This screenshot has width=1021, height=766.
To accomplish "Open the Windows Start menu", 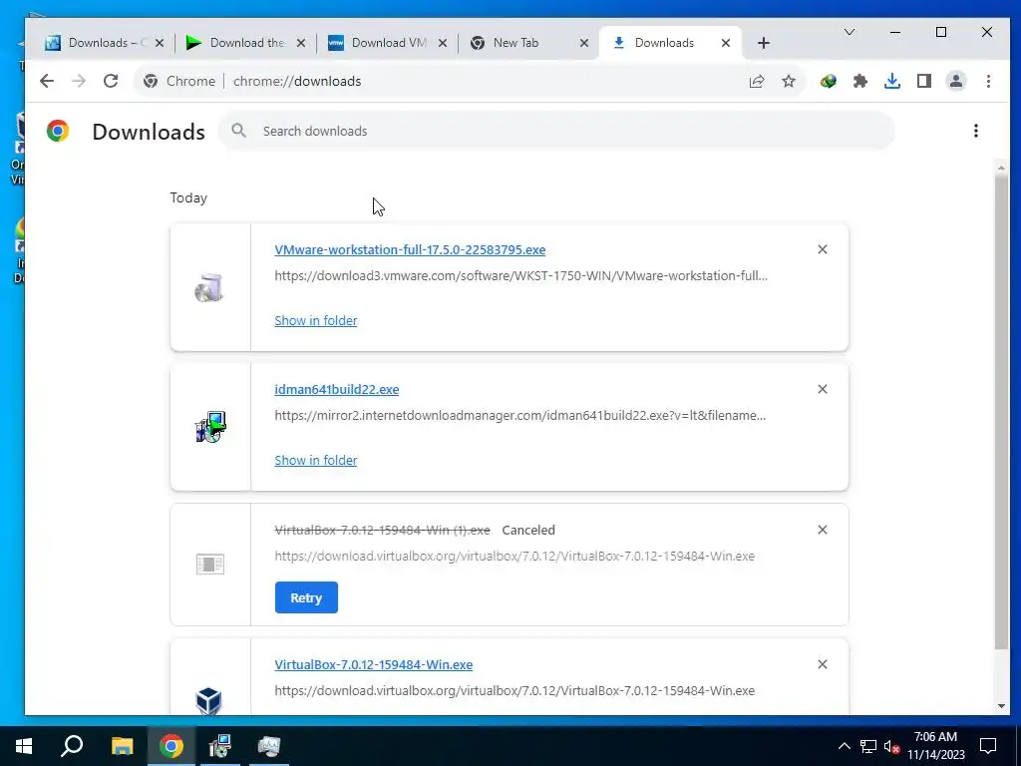I will tap(24, 746).
